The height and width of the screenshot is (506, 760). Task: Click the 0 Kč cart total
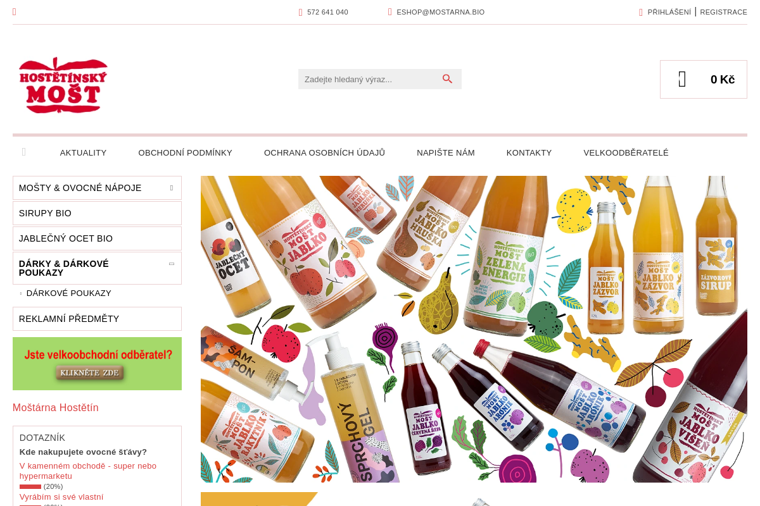(723, 79)
